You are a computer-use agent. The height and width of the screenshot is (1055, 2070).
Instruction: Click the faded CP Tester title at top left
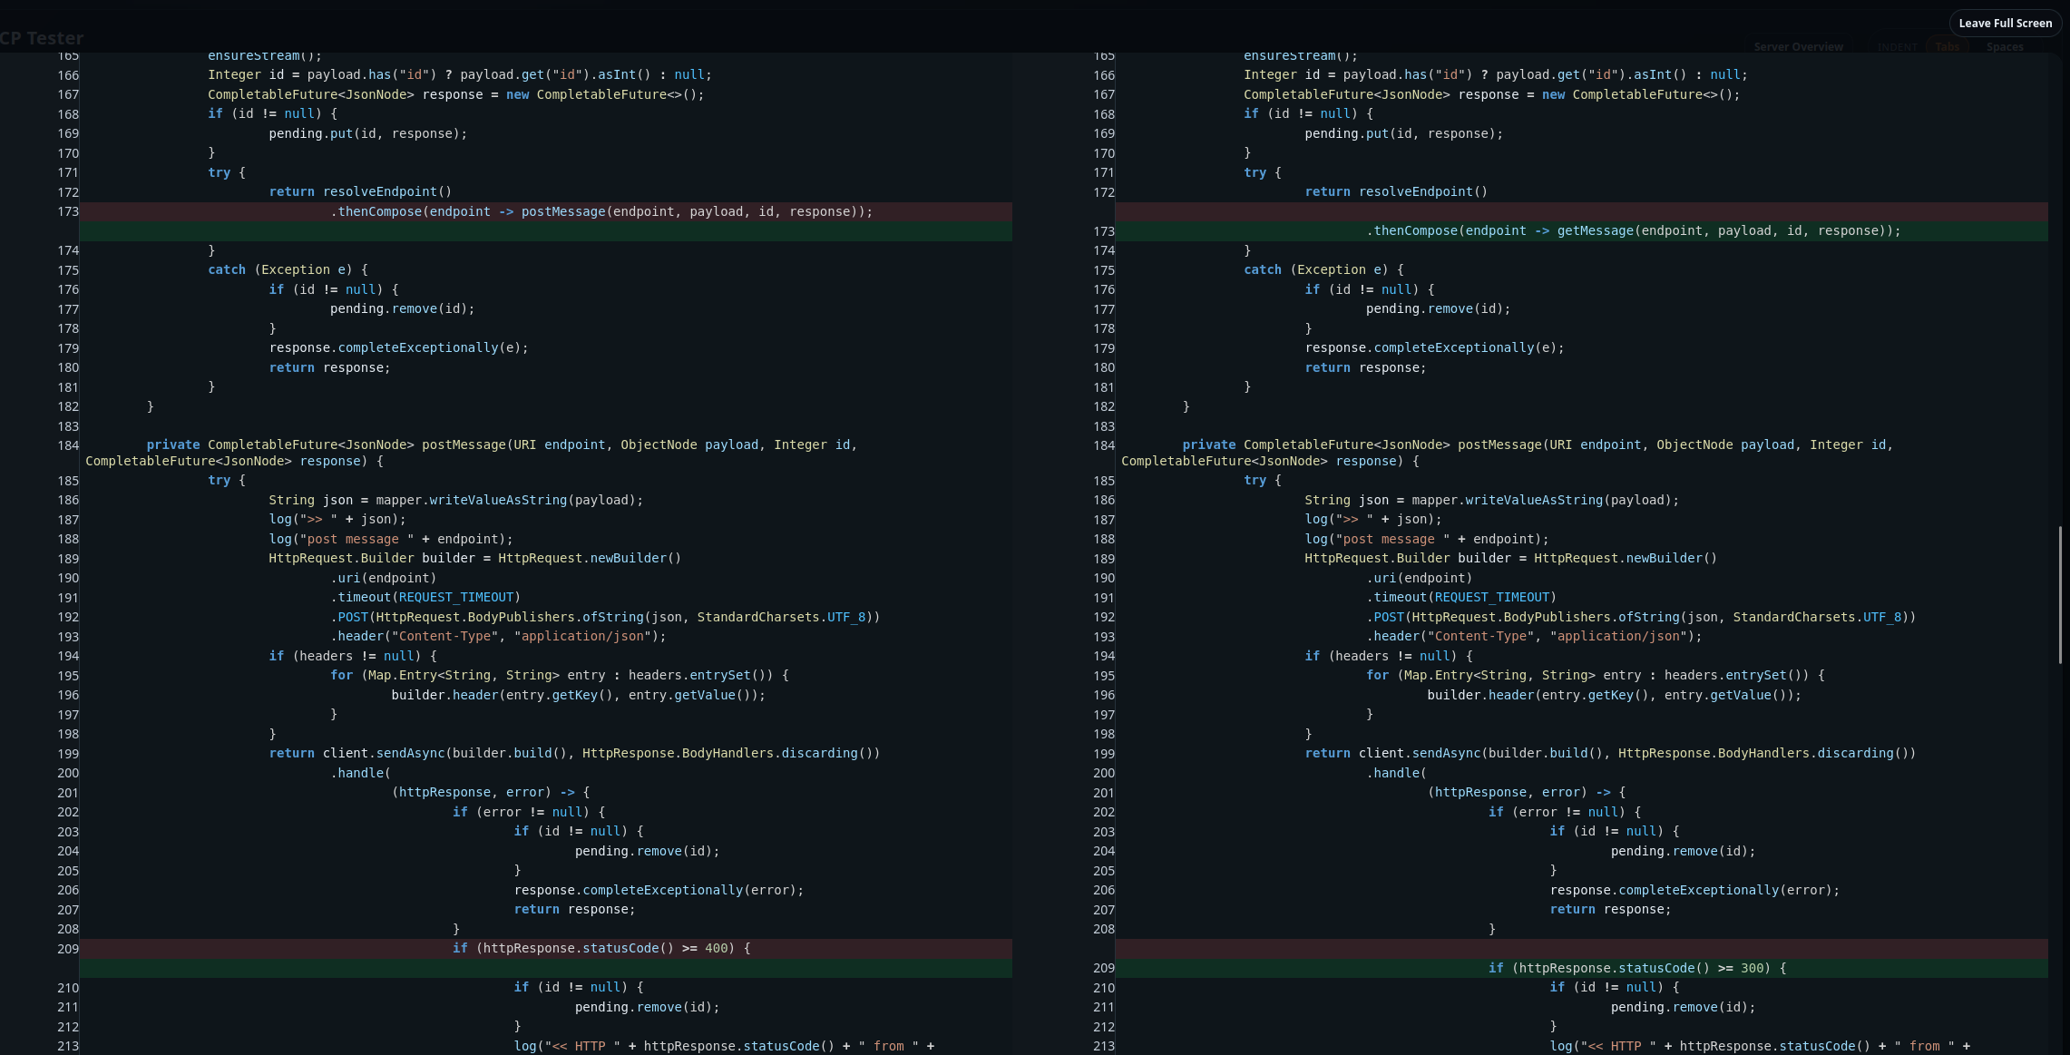42,38
